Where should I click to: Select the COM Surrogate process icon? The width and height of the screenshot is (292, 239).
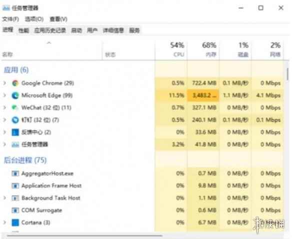15,210
